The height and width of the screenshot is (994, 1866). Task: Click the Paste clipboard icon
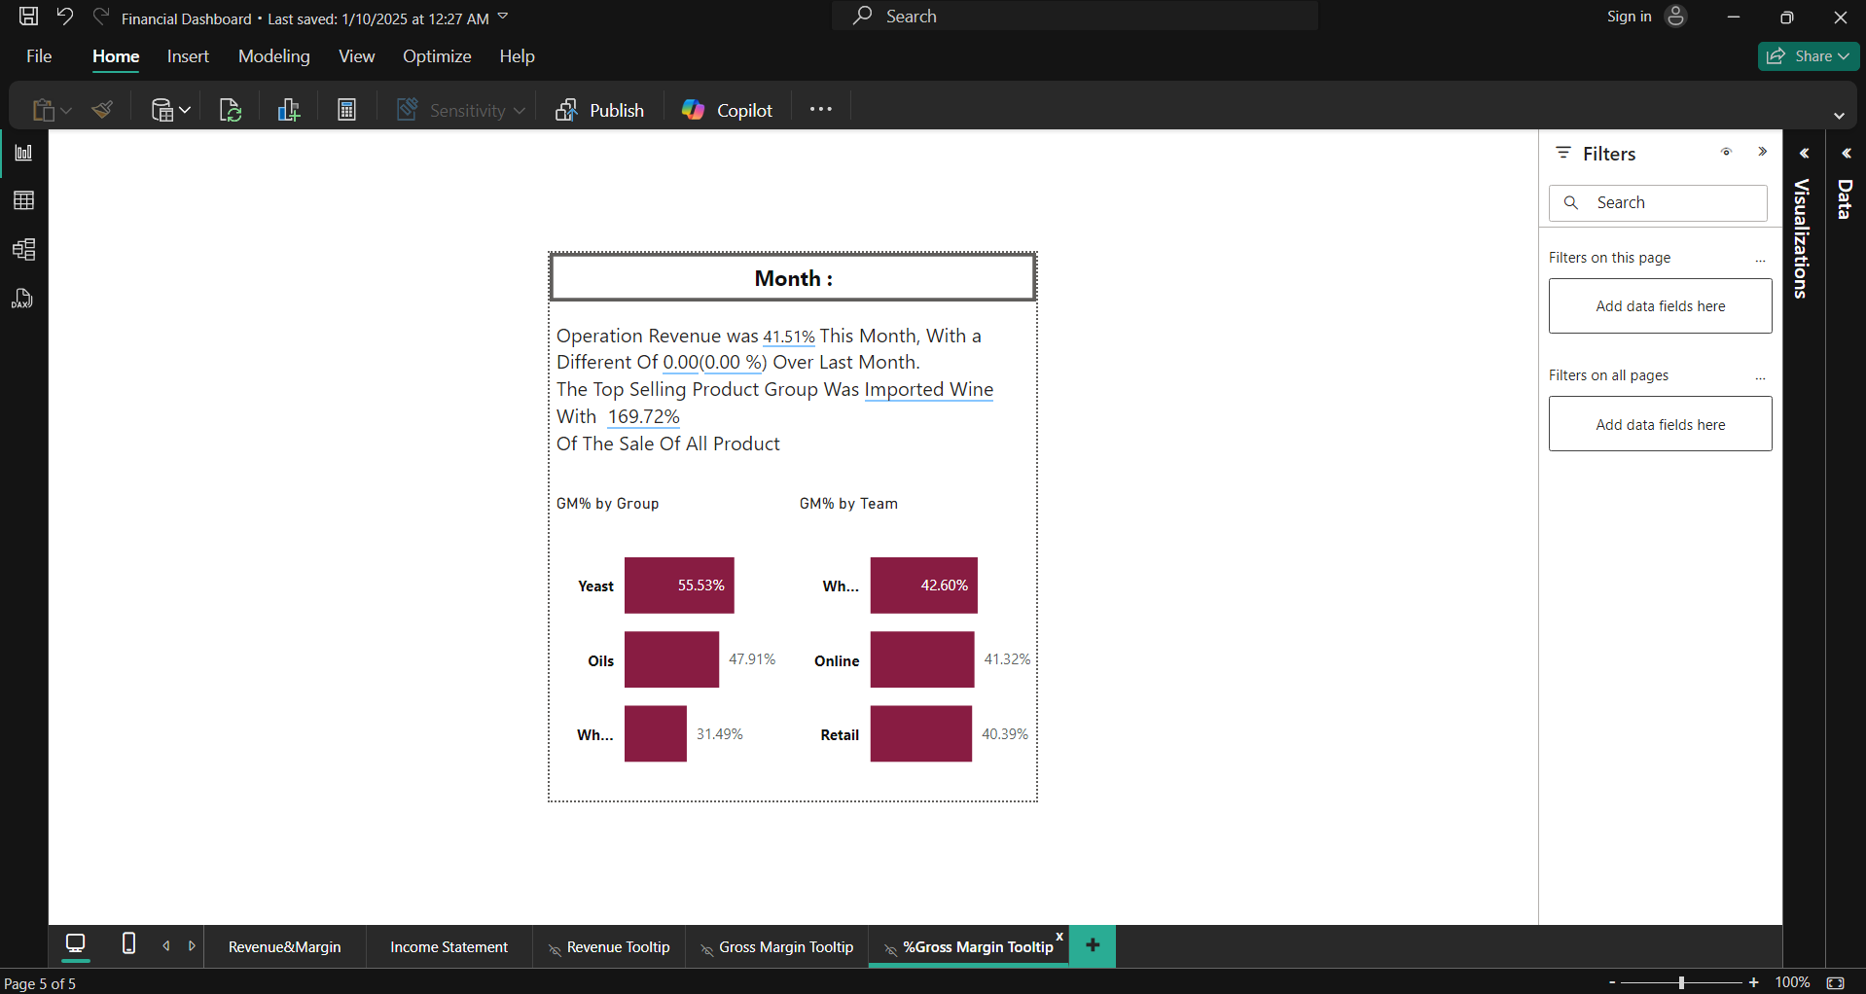(x=43, y=110)
